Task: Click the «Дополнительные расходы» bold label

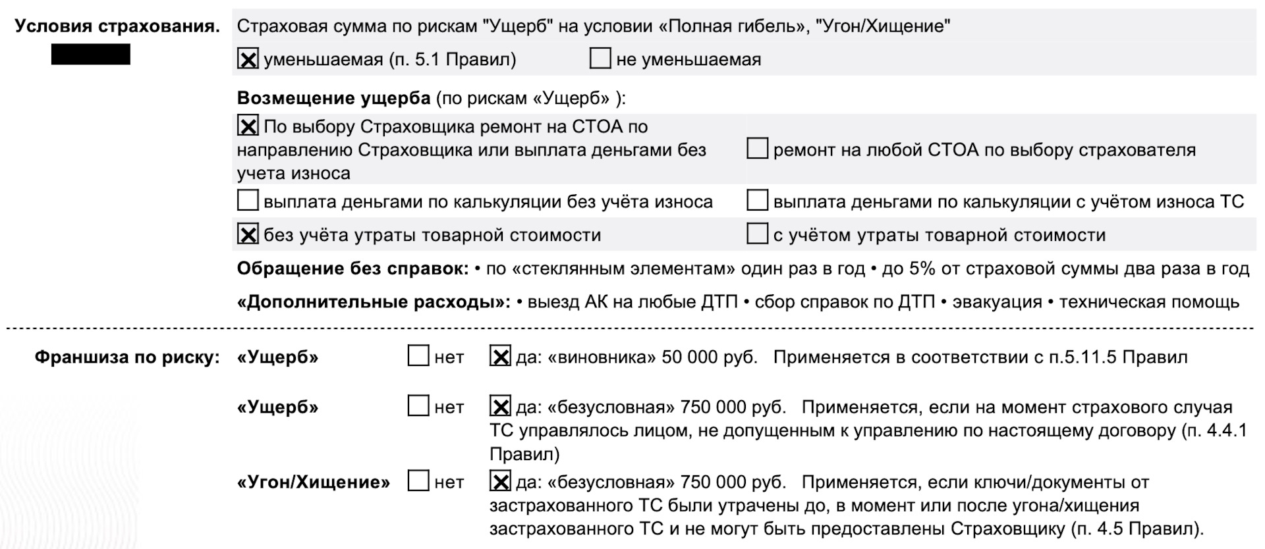Action: pos(373,302)
